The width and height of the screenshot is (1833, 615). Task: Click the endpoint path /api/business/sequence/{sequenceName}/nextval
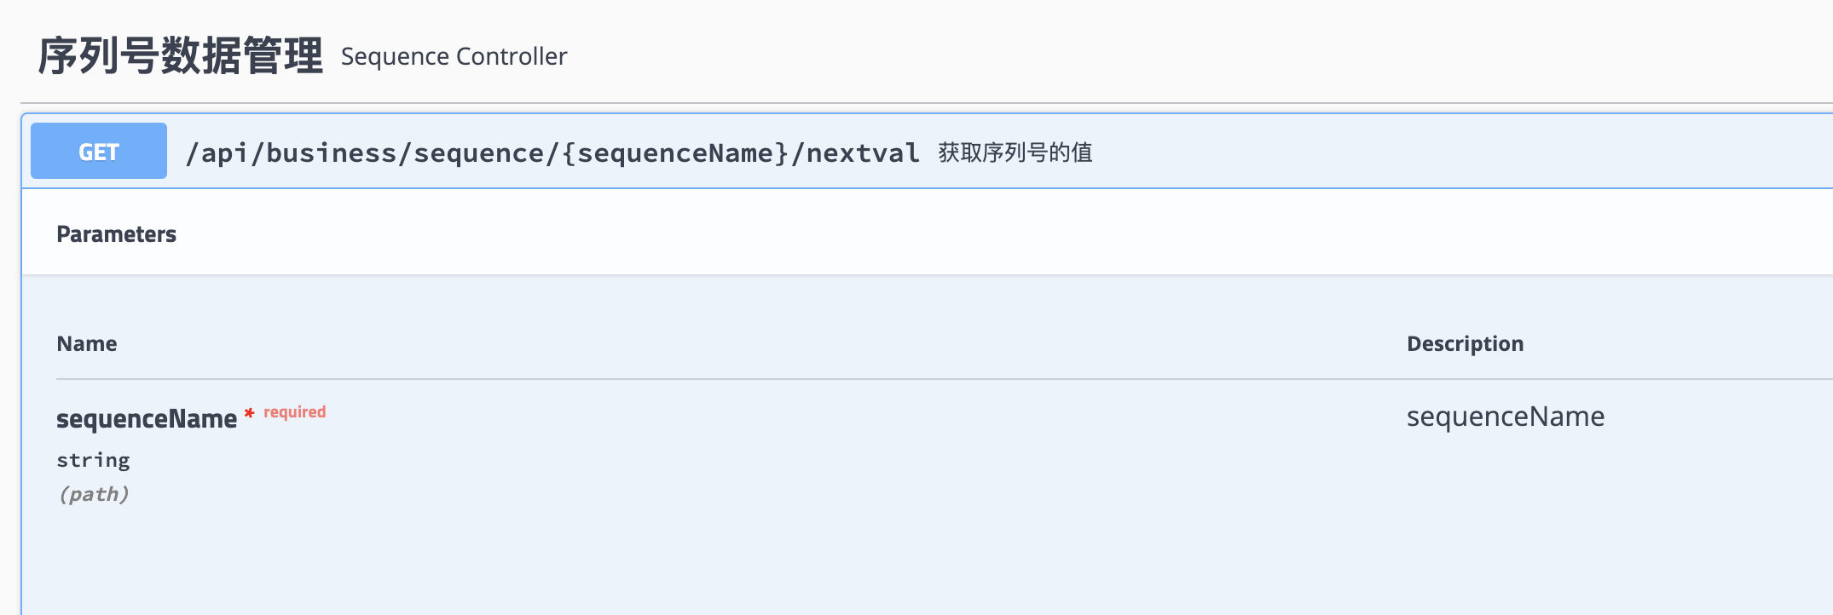point(552,152)
